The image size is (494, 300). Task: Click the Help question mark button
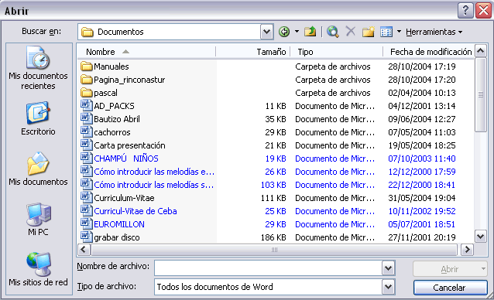(465, 10)
